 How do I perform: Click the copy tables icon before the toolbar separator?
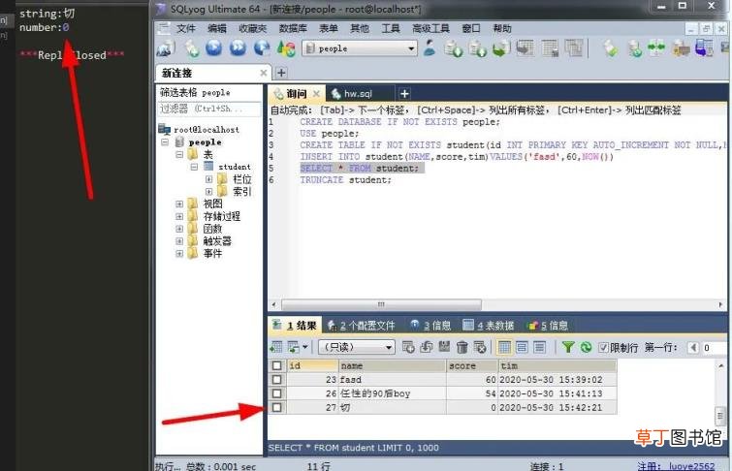(573, 48)
